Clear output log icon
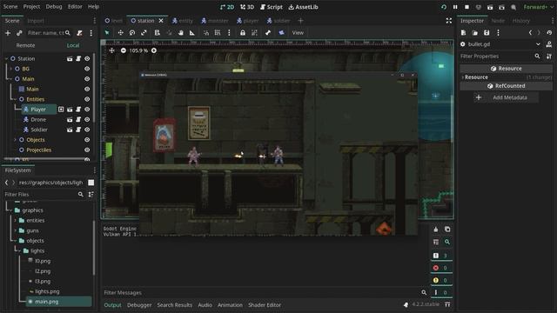The width and height of the screenshot is (557, 313). click(x=436, y=230)
